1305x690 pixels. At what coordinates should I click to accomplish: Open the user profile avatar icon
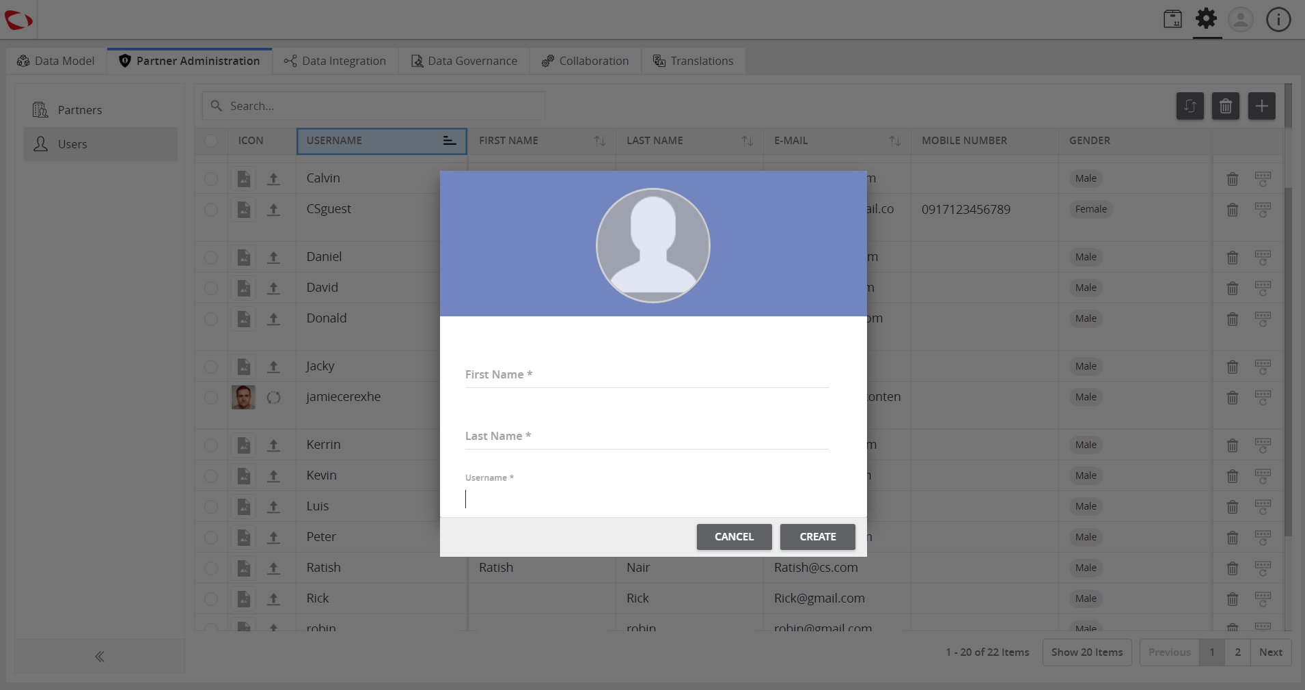click(1241, 19)
